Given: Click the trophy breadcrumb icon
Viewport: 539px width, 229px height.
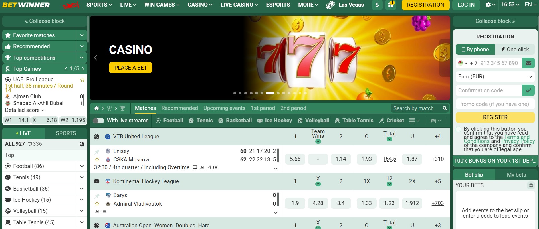Looking at the screenshot, I should click(x=122, y=108).
